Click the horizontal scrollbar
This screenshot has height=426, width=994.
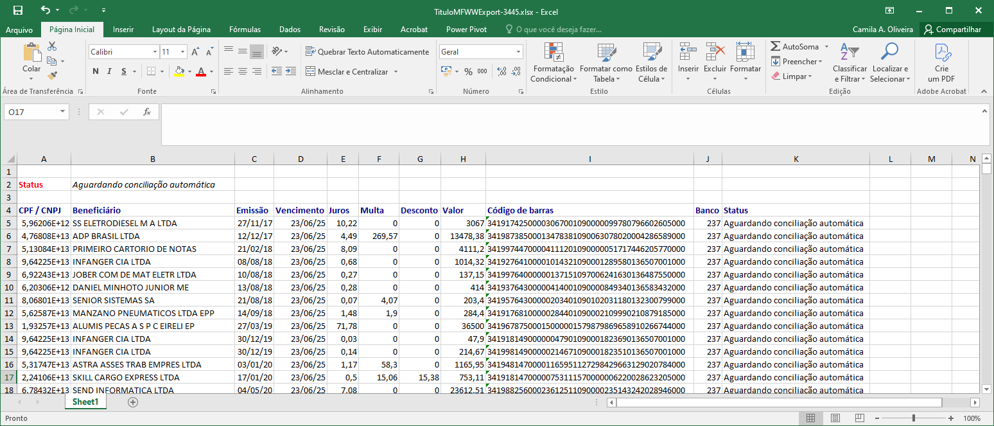click(x=779, y=402)
